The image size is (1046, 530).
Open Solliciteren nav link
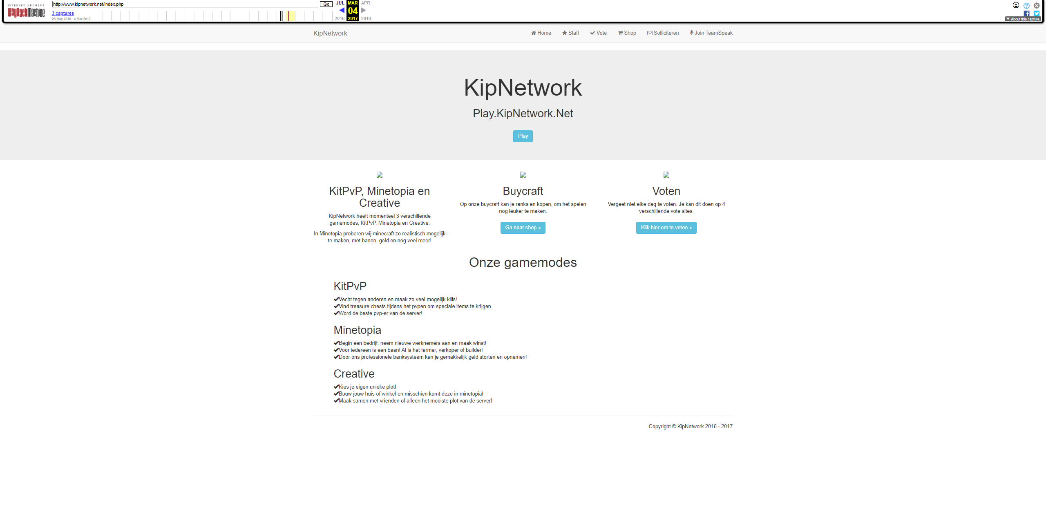[663, 33]
